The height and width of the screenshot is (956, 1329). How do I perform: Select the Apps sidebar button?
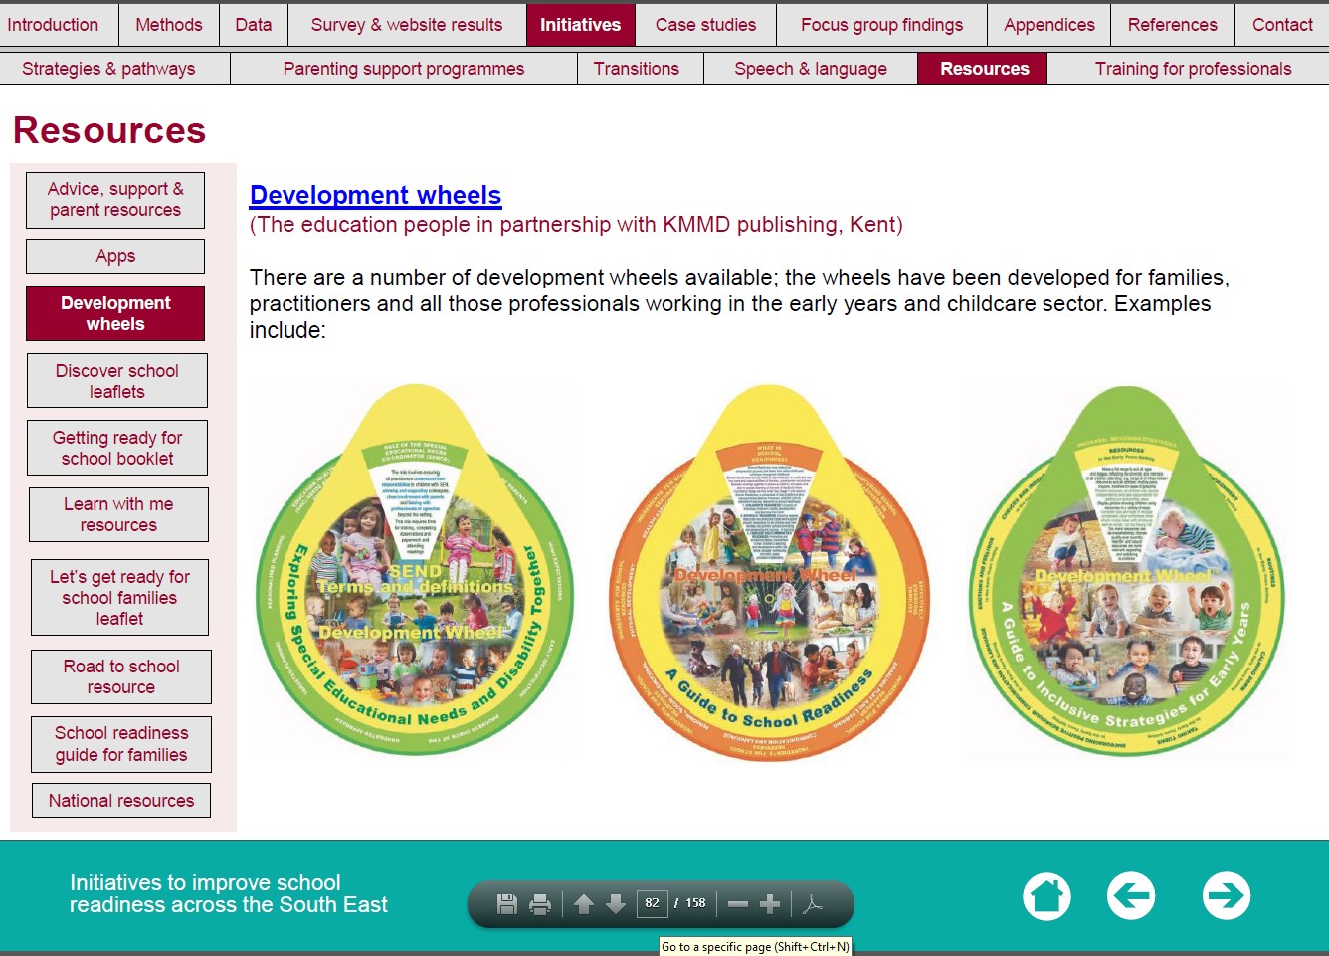tap(115, 256)
